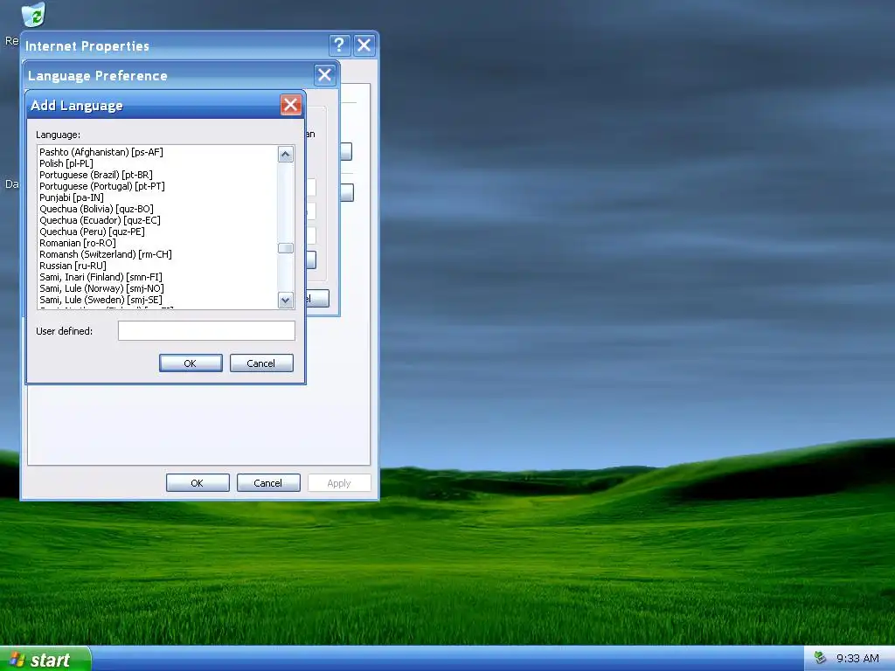Click the language list scroll down arrow
The width and height of the screenshot is (895, 671).
(x=286, y=301)
